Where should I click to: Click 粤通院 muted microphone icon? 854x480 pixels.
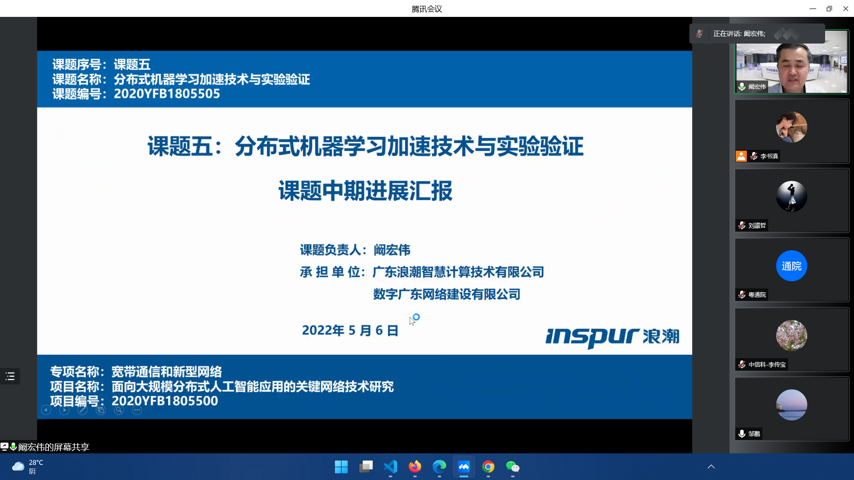pyautogui.click(x=742, y=295)
